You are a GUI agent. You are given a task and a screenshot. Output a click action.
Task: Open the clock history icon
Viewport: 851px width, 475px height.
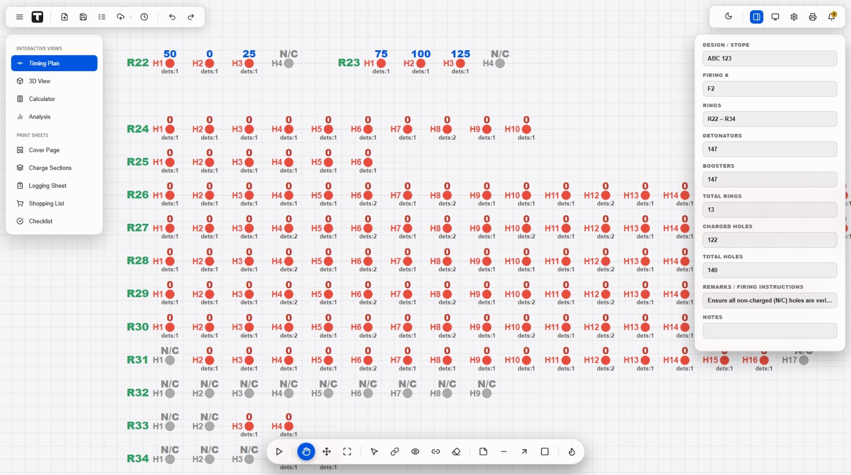click(x=144, y=17)
